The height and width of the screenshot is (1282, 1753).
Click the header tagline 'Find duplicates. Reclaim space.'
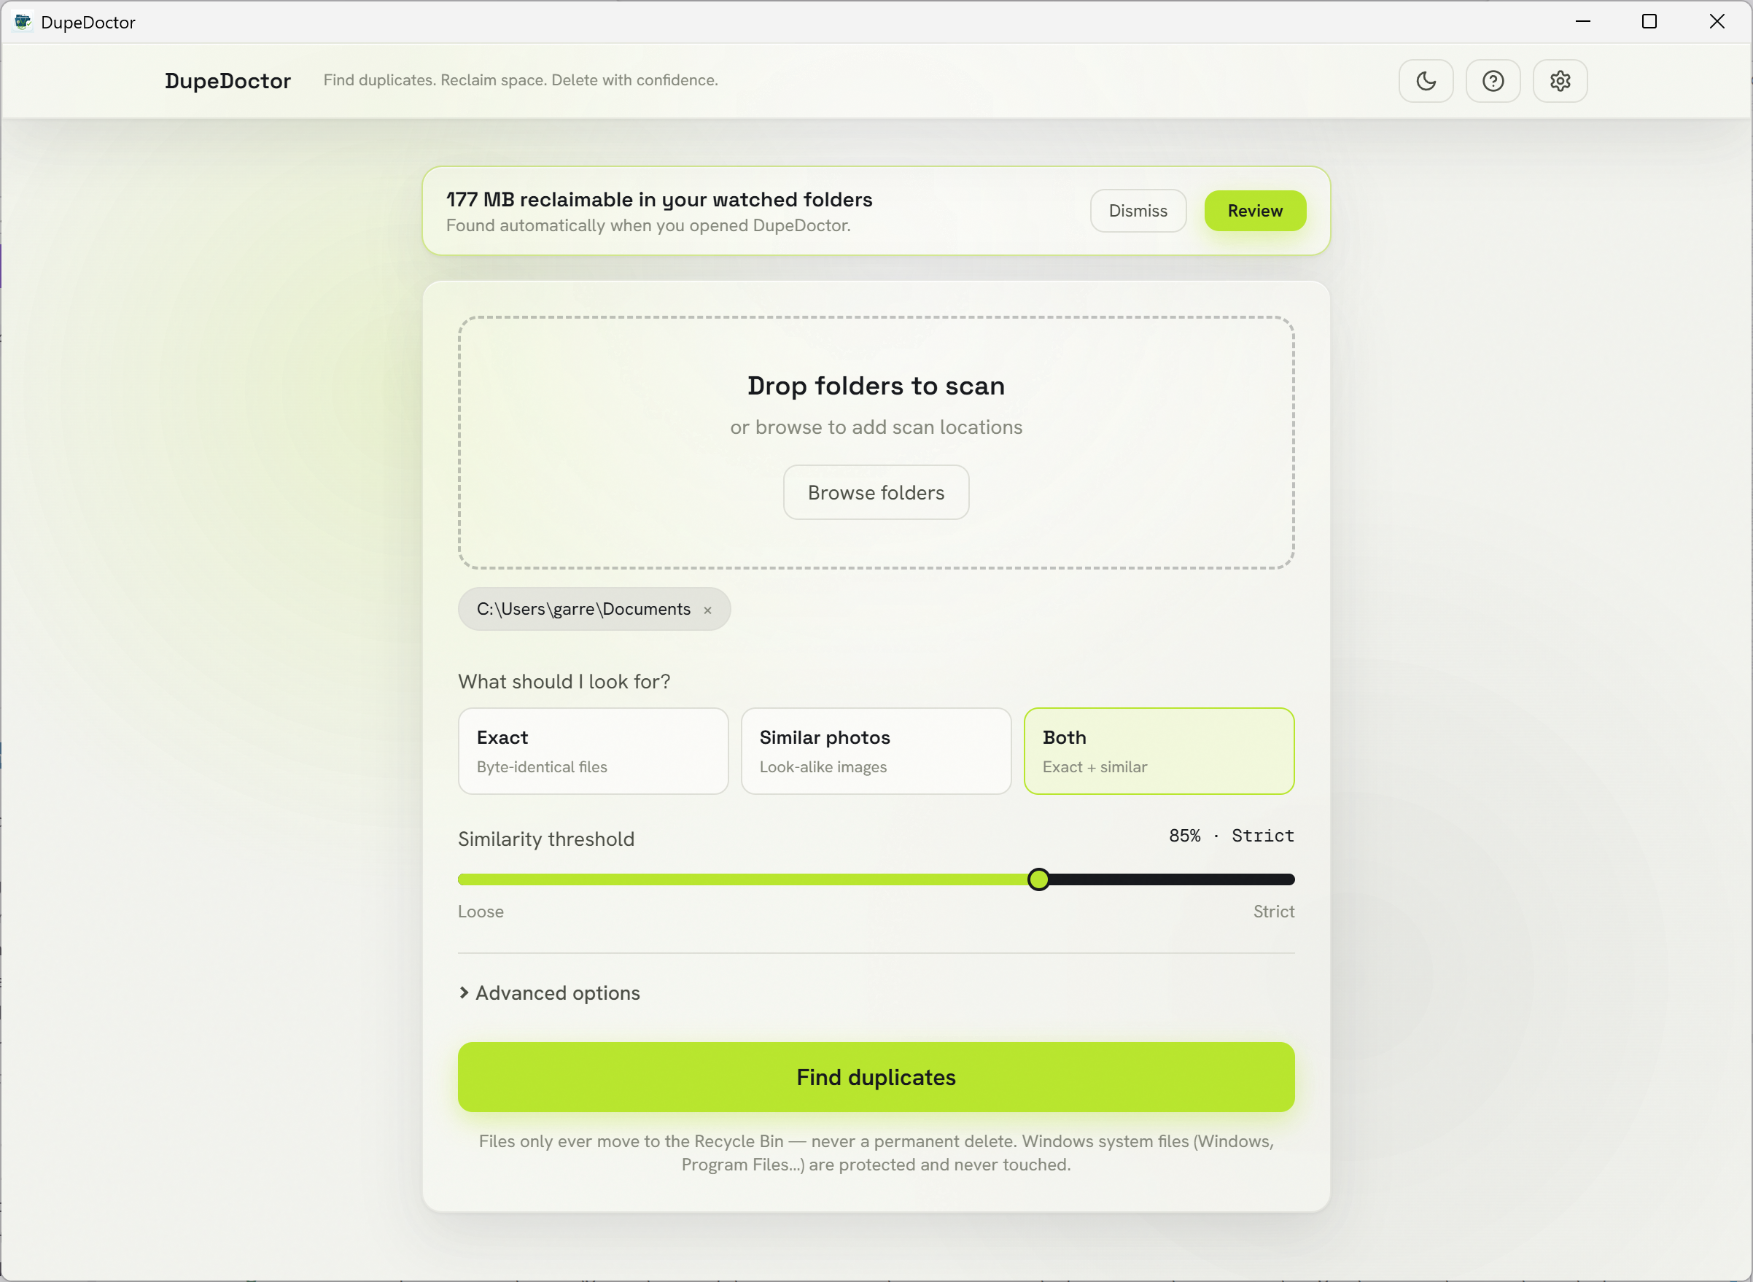click(520, 80)
